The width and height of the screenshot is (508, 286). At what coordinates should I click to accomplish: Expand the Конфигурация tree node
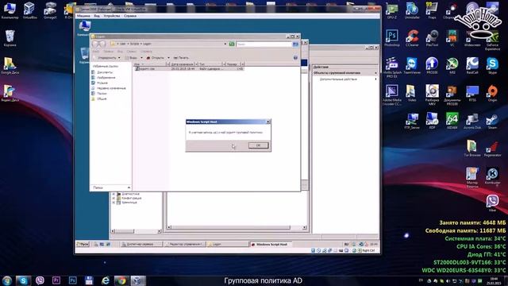coord(114,198)
